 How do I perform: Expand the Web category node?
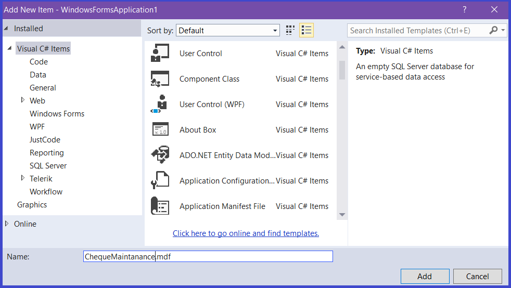pyautogui.click(x=23, y=100)
